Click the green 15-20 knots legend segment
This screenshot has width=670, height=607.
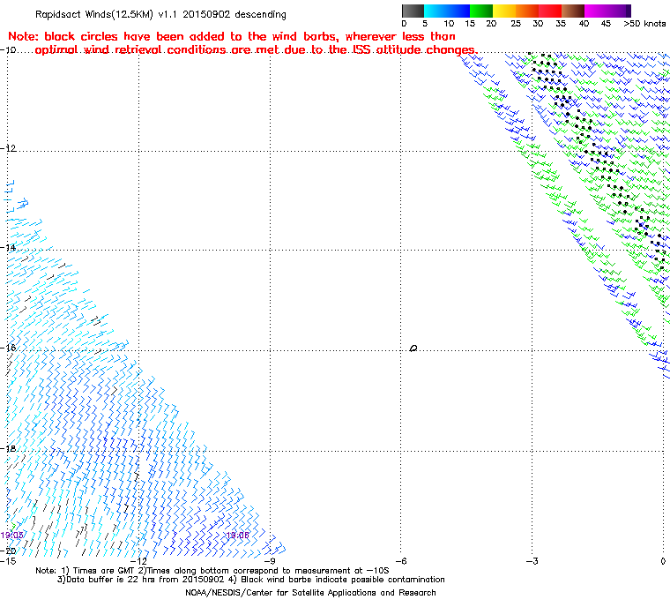pos(481,11)
